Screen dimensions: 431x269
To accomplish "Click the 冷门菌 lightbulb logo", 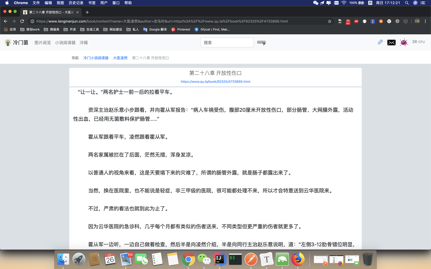I will (x=17, y=42).
